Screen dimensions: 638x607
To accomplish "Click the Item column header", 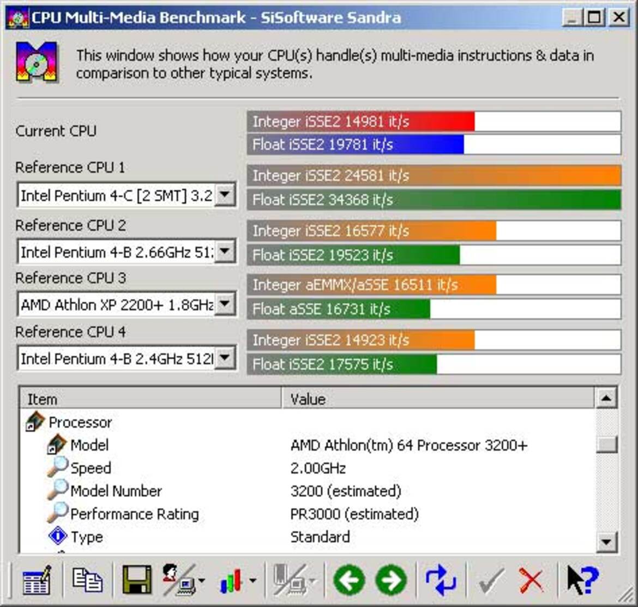I will tap(151, 399).
